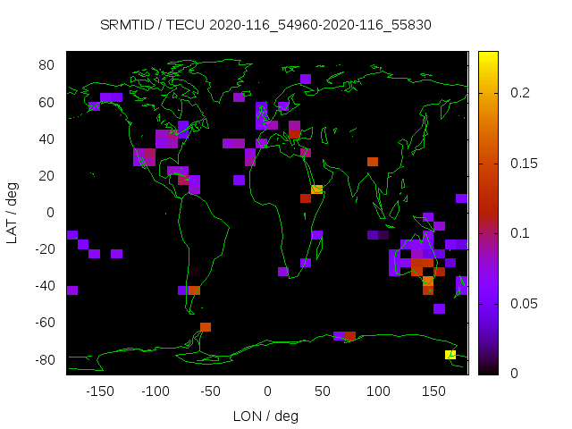This screenshot has width=572, height=429.
Task: Click the 80 latitude tick label
Action: (48, 65)
